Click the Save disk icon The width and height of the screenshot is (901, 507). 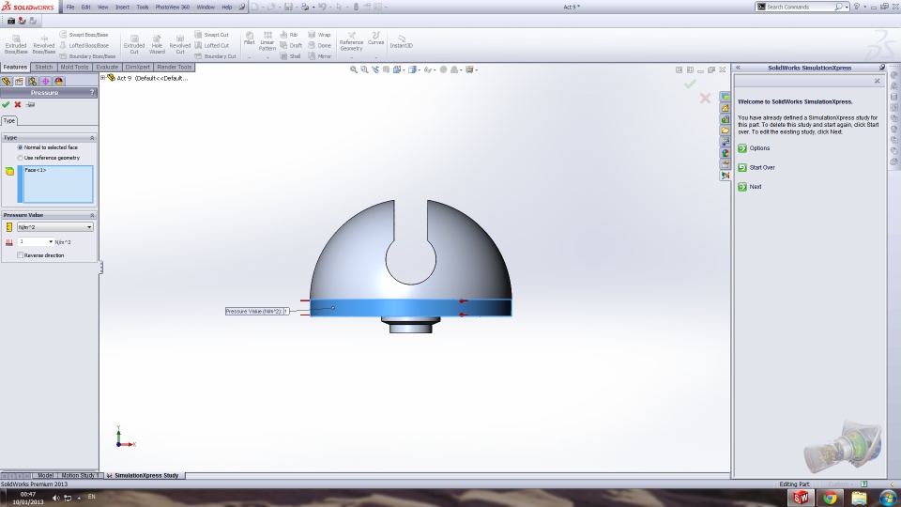pyautogui.click(x=288, y=7)
